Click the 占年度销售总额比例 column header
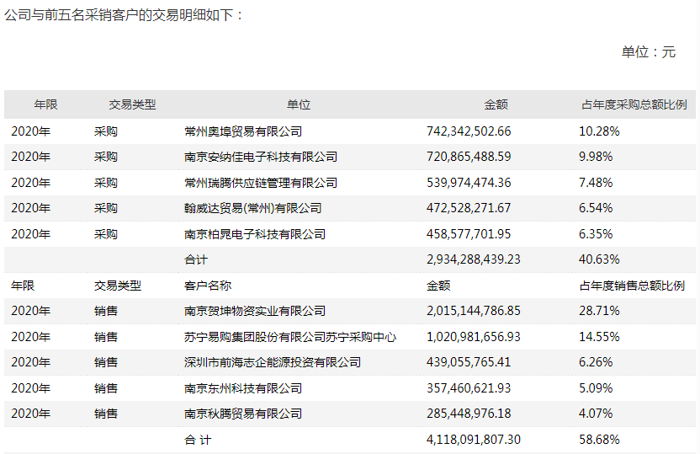 pos(632,286)
